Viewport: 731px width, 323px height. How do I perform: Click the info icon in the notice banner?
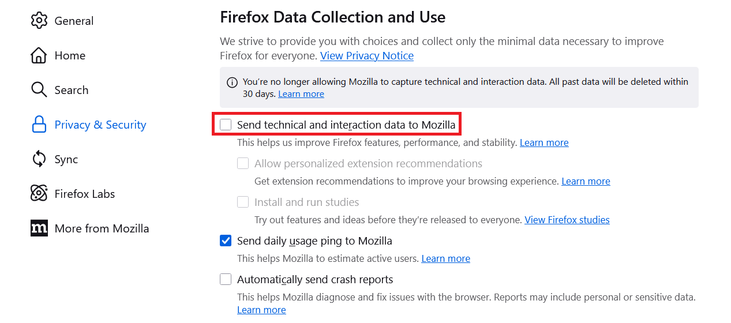tap(232, 82)
